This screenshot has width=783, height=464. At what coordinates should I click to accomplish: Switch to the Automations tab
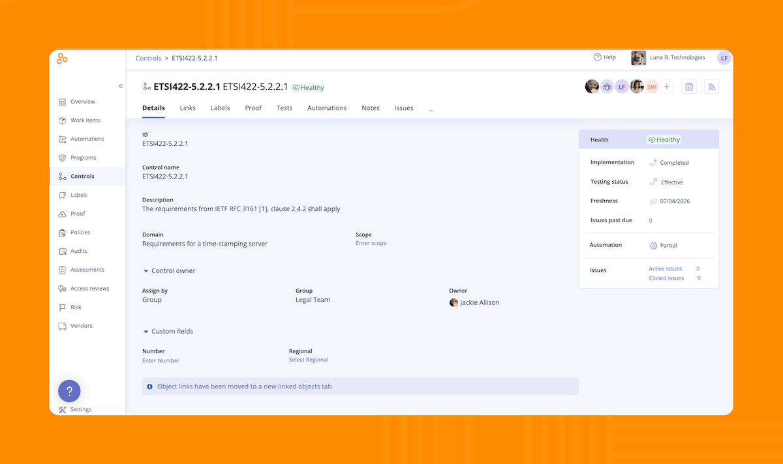[x=327, y=108]
